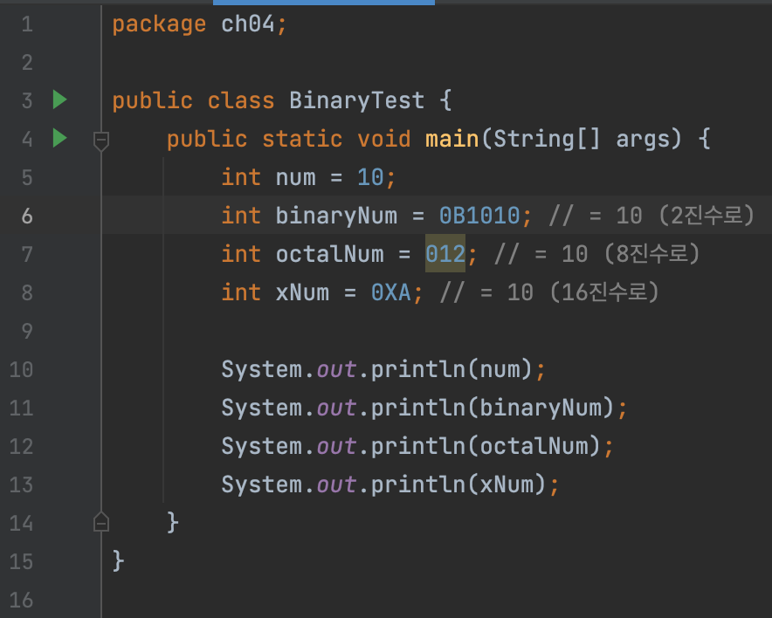The width and height of the screenshot is (772, 618).
Task: Click the comment containing 8진수로
Action: tap(597, 254)
